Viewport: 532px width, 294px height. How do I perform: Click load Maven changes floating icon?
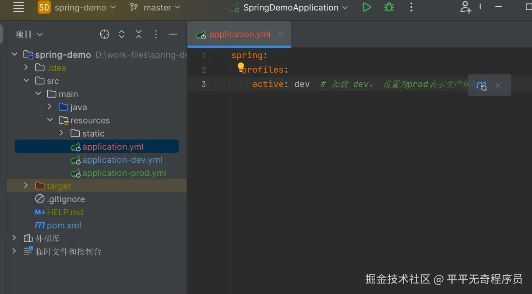coord(481,85)
